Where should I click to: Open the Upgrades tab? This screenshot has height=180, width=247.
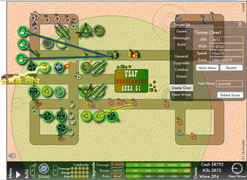pyautogui.click(x=181, y=63)
